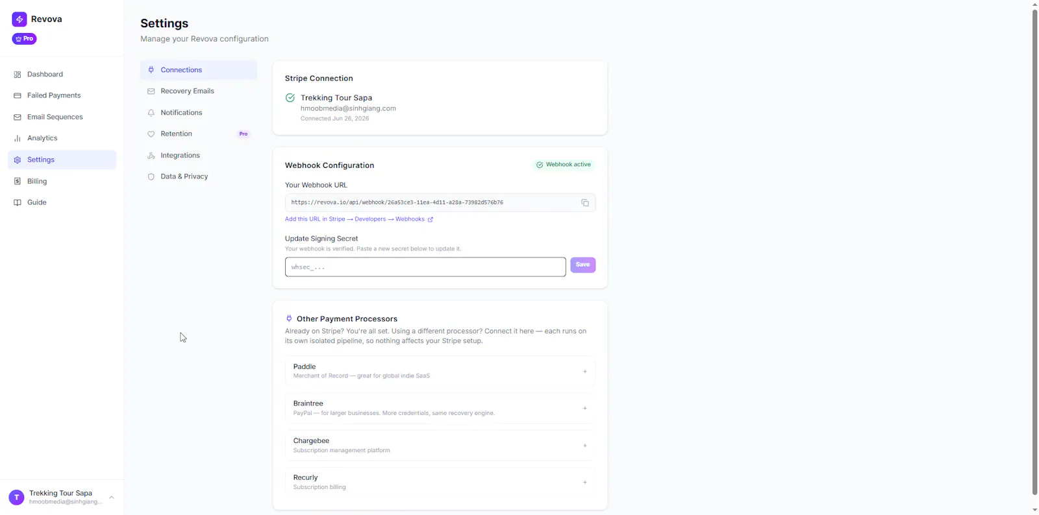Click the Email Sequences envelope icon

click(18, 117)
